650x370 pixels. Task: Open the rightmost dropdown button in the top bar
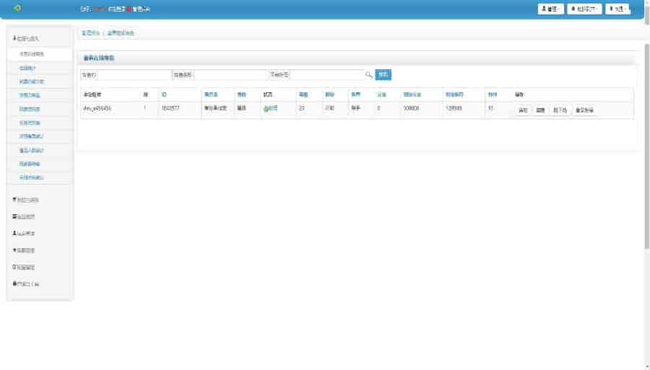(x=617, y=9)
